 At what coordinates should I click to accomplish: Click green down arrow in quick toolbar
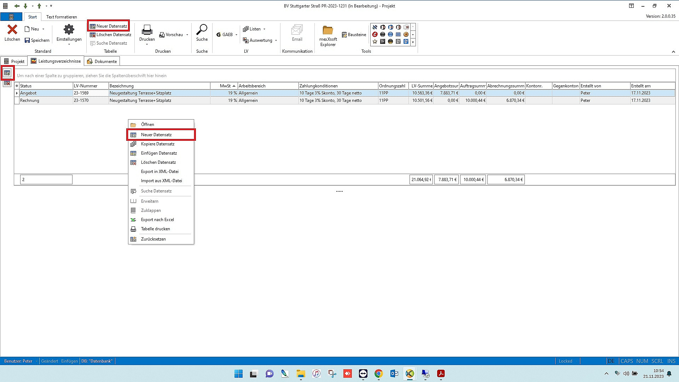click(25, 6)
